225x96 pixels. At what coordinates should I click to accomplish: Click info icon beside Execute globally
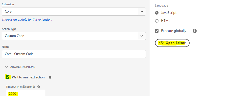[195, 31]
